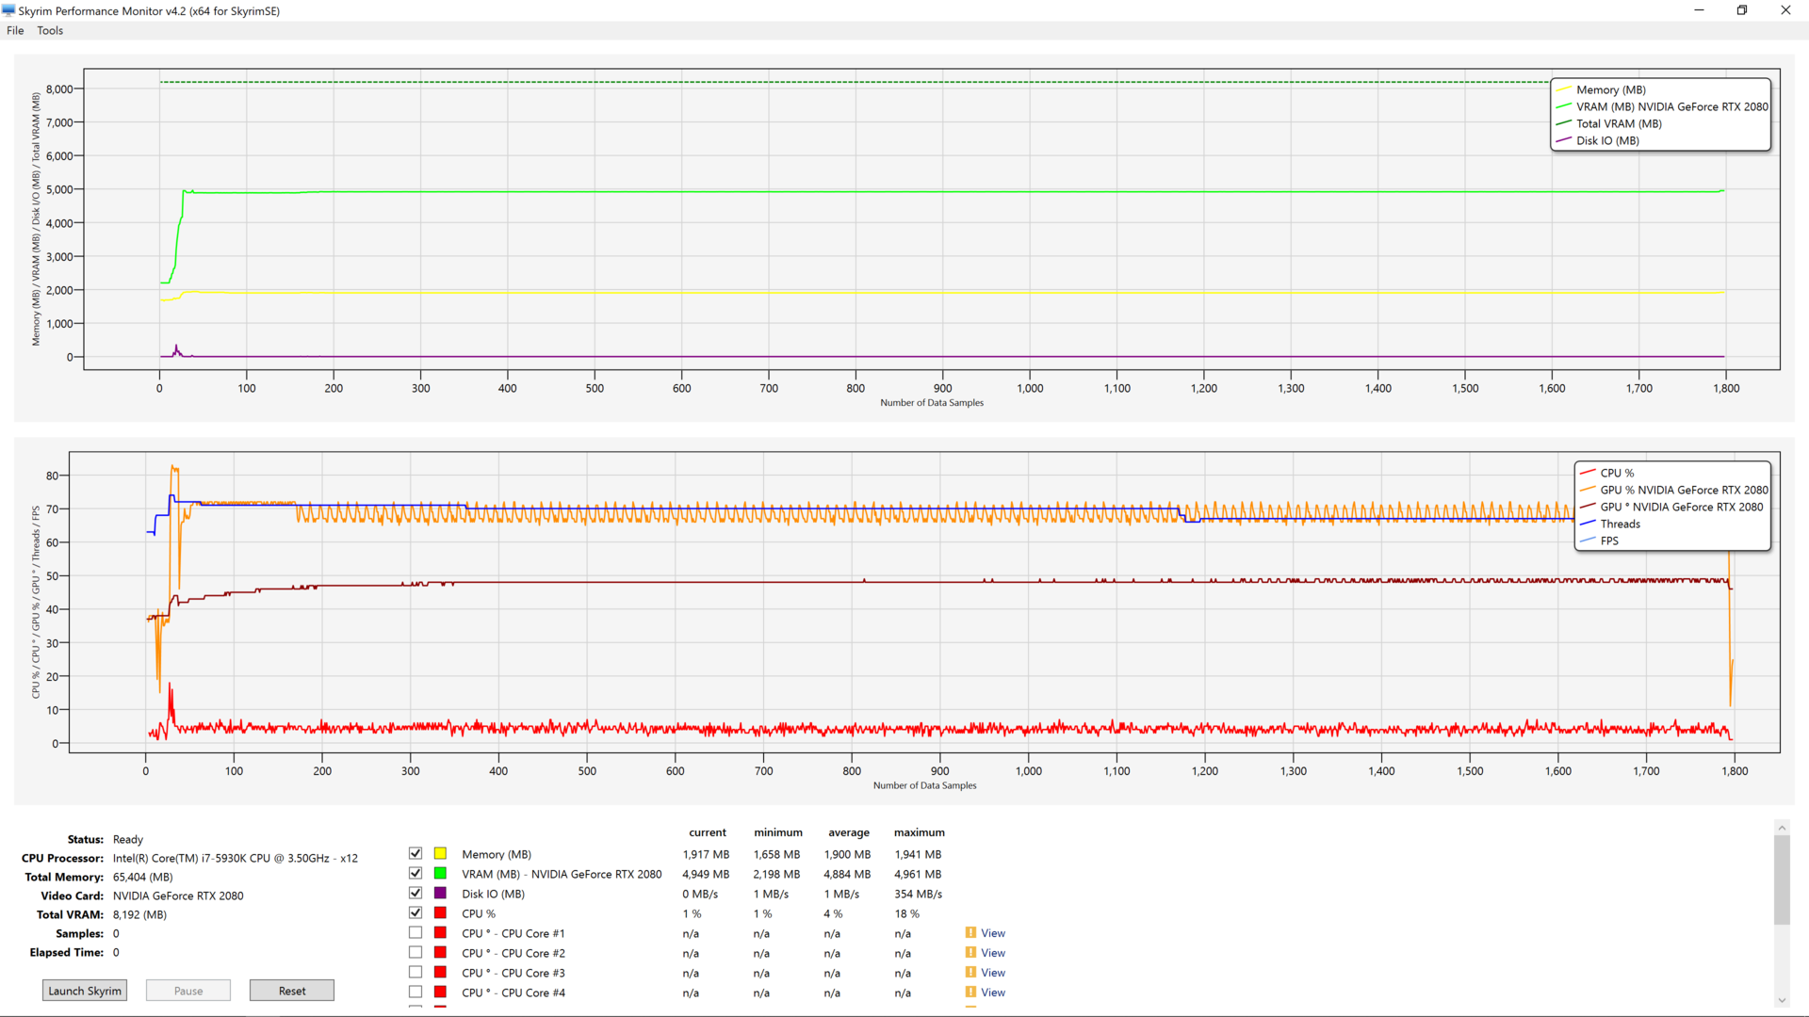Select FPS legend entry in bottom chart
This screenshot has width=1809, height=1017.
1600,541
